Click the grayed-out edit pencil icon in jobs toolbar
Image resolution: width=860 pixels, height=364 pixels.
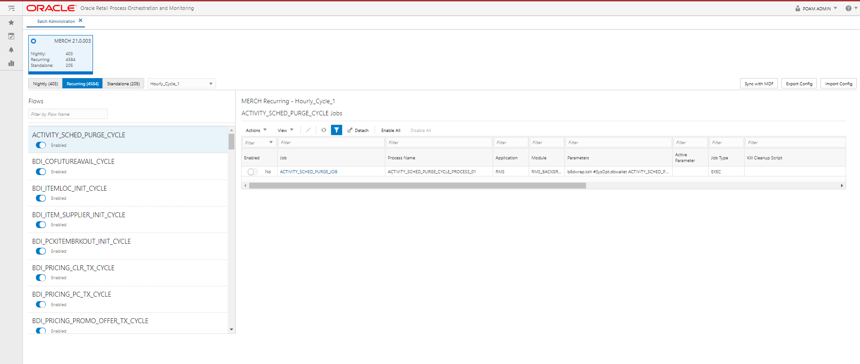pos(308,130)
